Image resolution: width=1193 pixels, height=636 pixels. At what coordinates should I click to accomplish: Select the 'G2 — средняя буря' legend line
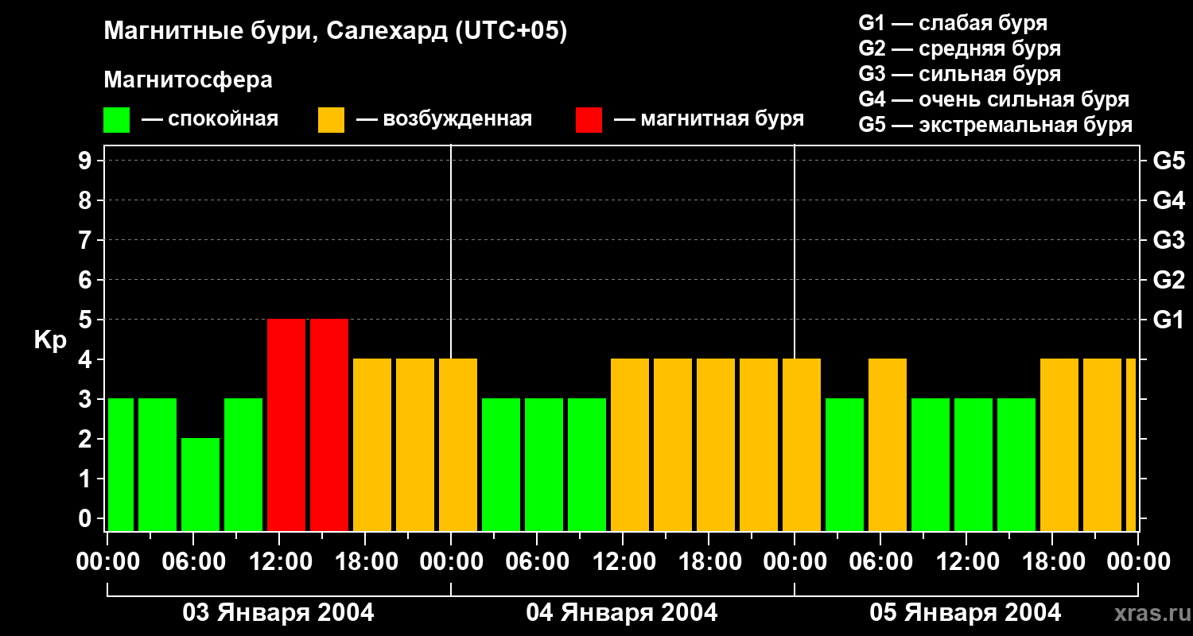tap(959, 48)
